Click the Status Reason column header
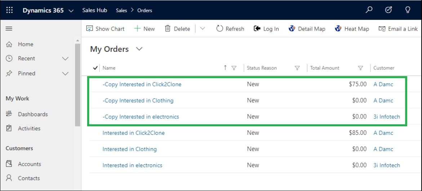The width and height of the screenshot is (422, 191). point(262,68)
